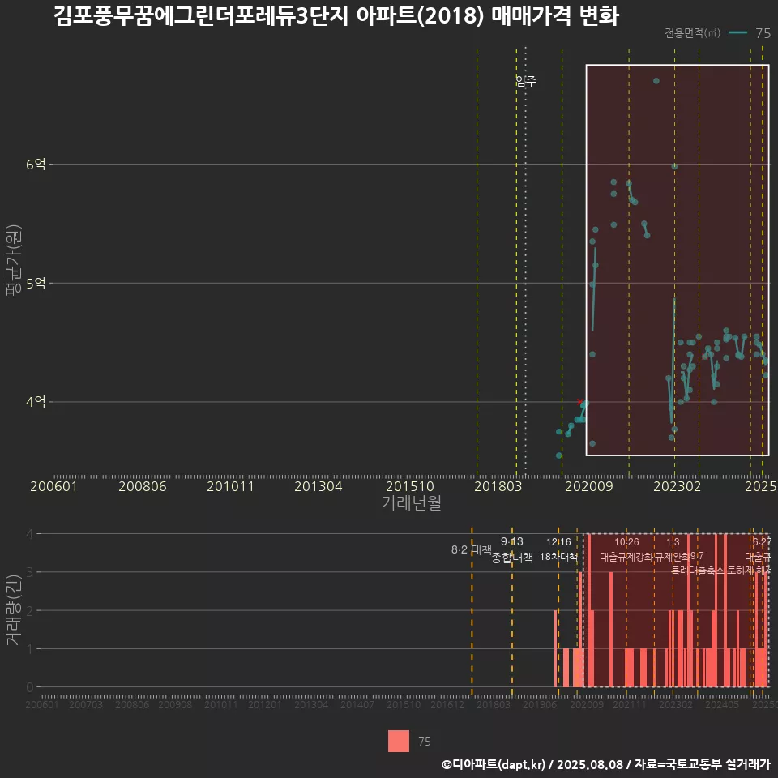Click 201612 on the volume chart's x-axis
778x778 pixels.
[447, 704]
